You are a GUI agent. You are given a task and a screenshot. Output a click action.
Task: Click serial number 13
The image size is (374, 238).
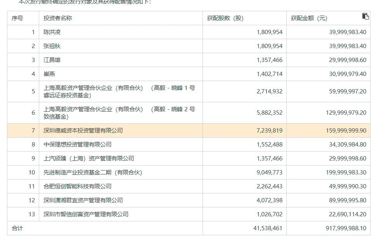point(32,214)
